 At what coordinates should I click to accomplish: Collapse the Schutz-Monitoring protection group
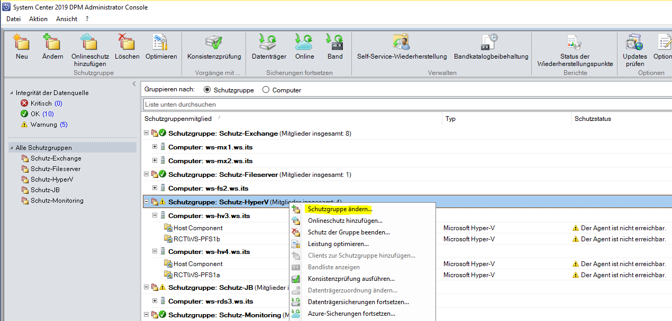tap(147, 315)
